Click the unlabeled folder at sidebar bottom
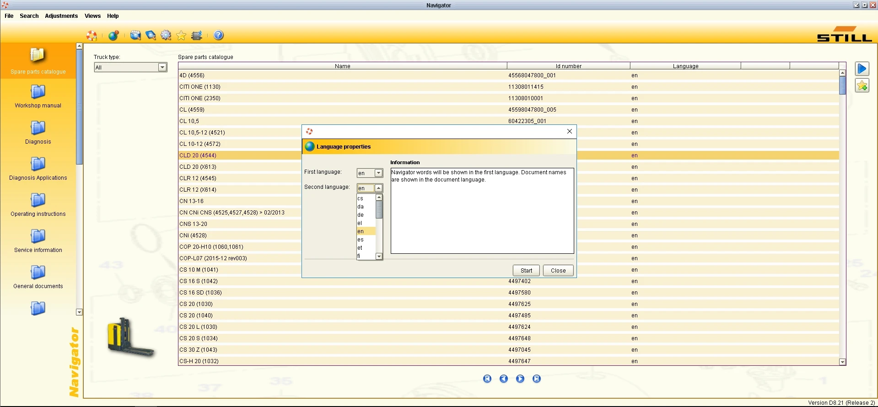This screenshot has width=878, height=407. (x=38, y=308)
